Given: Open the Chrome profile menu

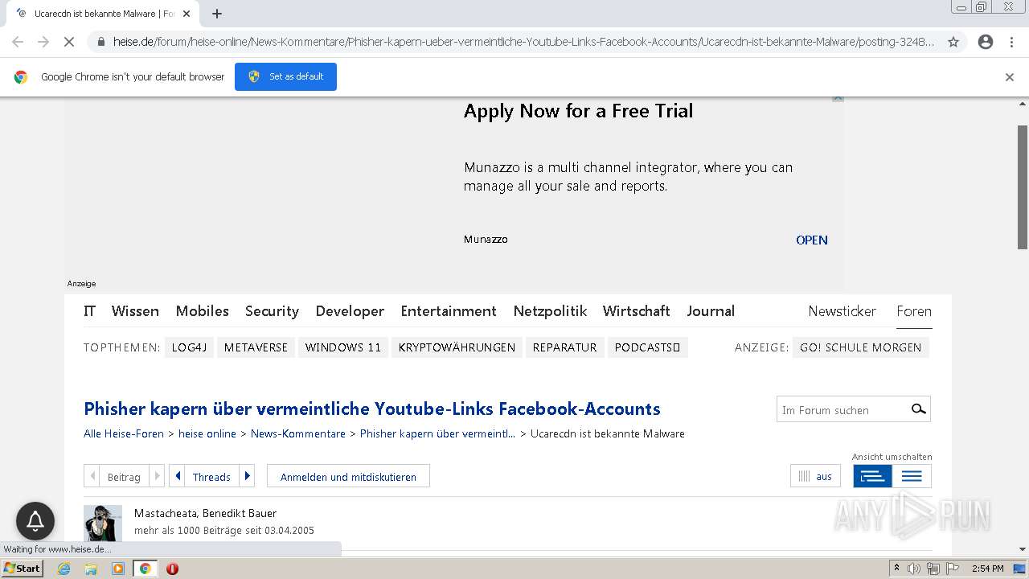Looking at the screenshot, I should (x=986, y=42).
